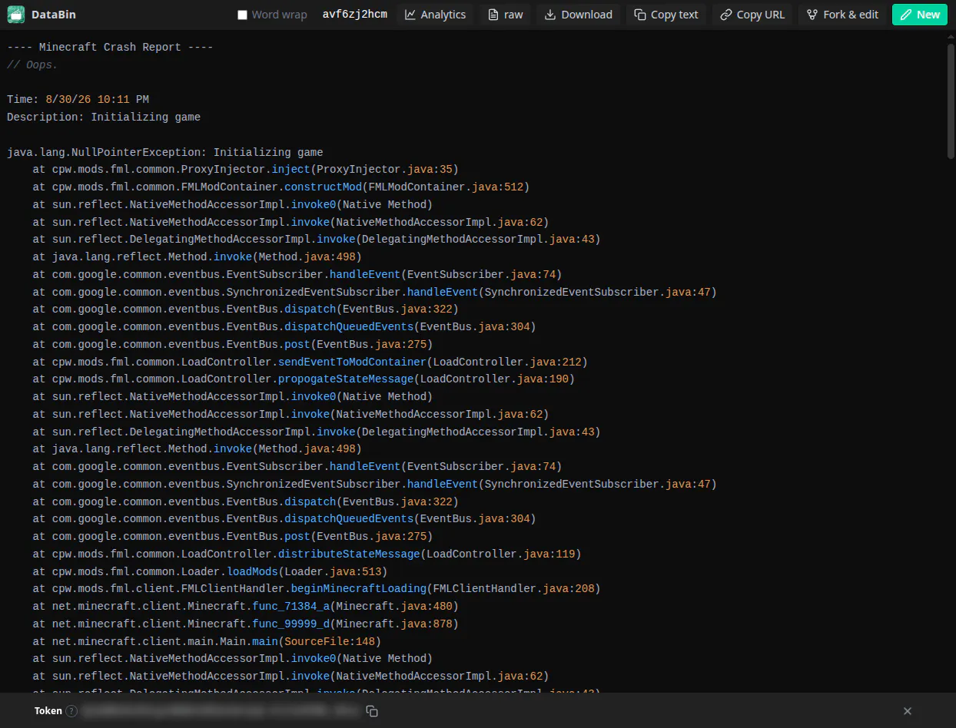Click the Main.main SourceFile:148 stack frame
This screenshot has height=728, width=956.
(x=207, y=642)
